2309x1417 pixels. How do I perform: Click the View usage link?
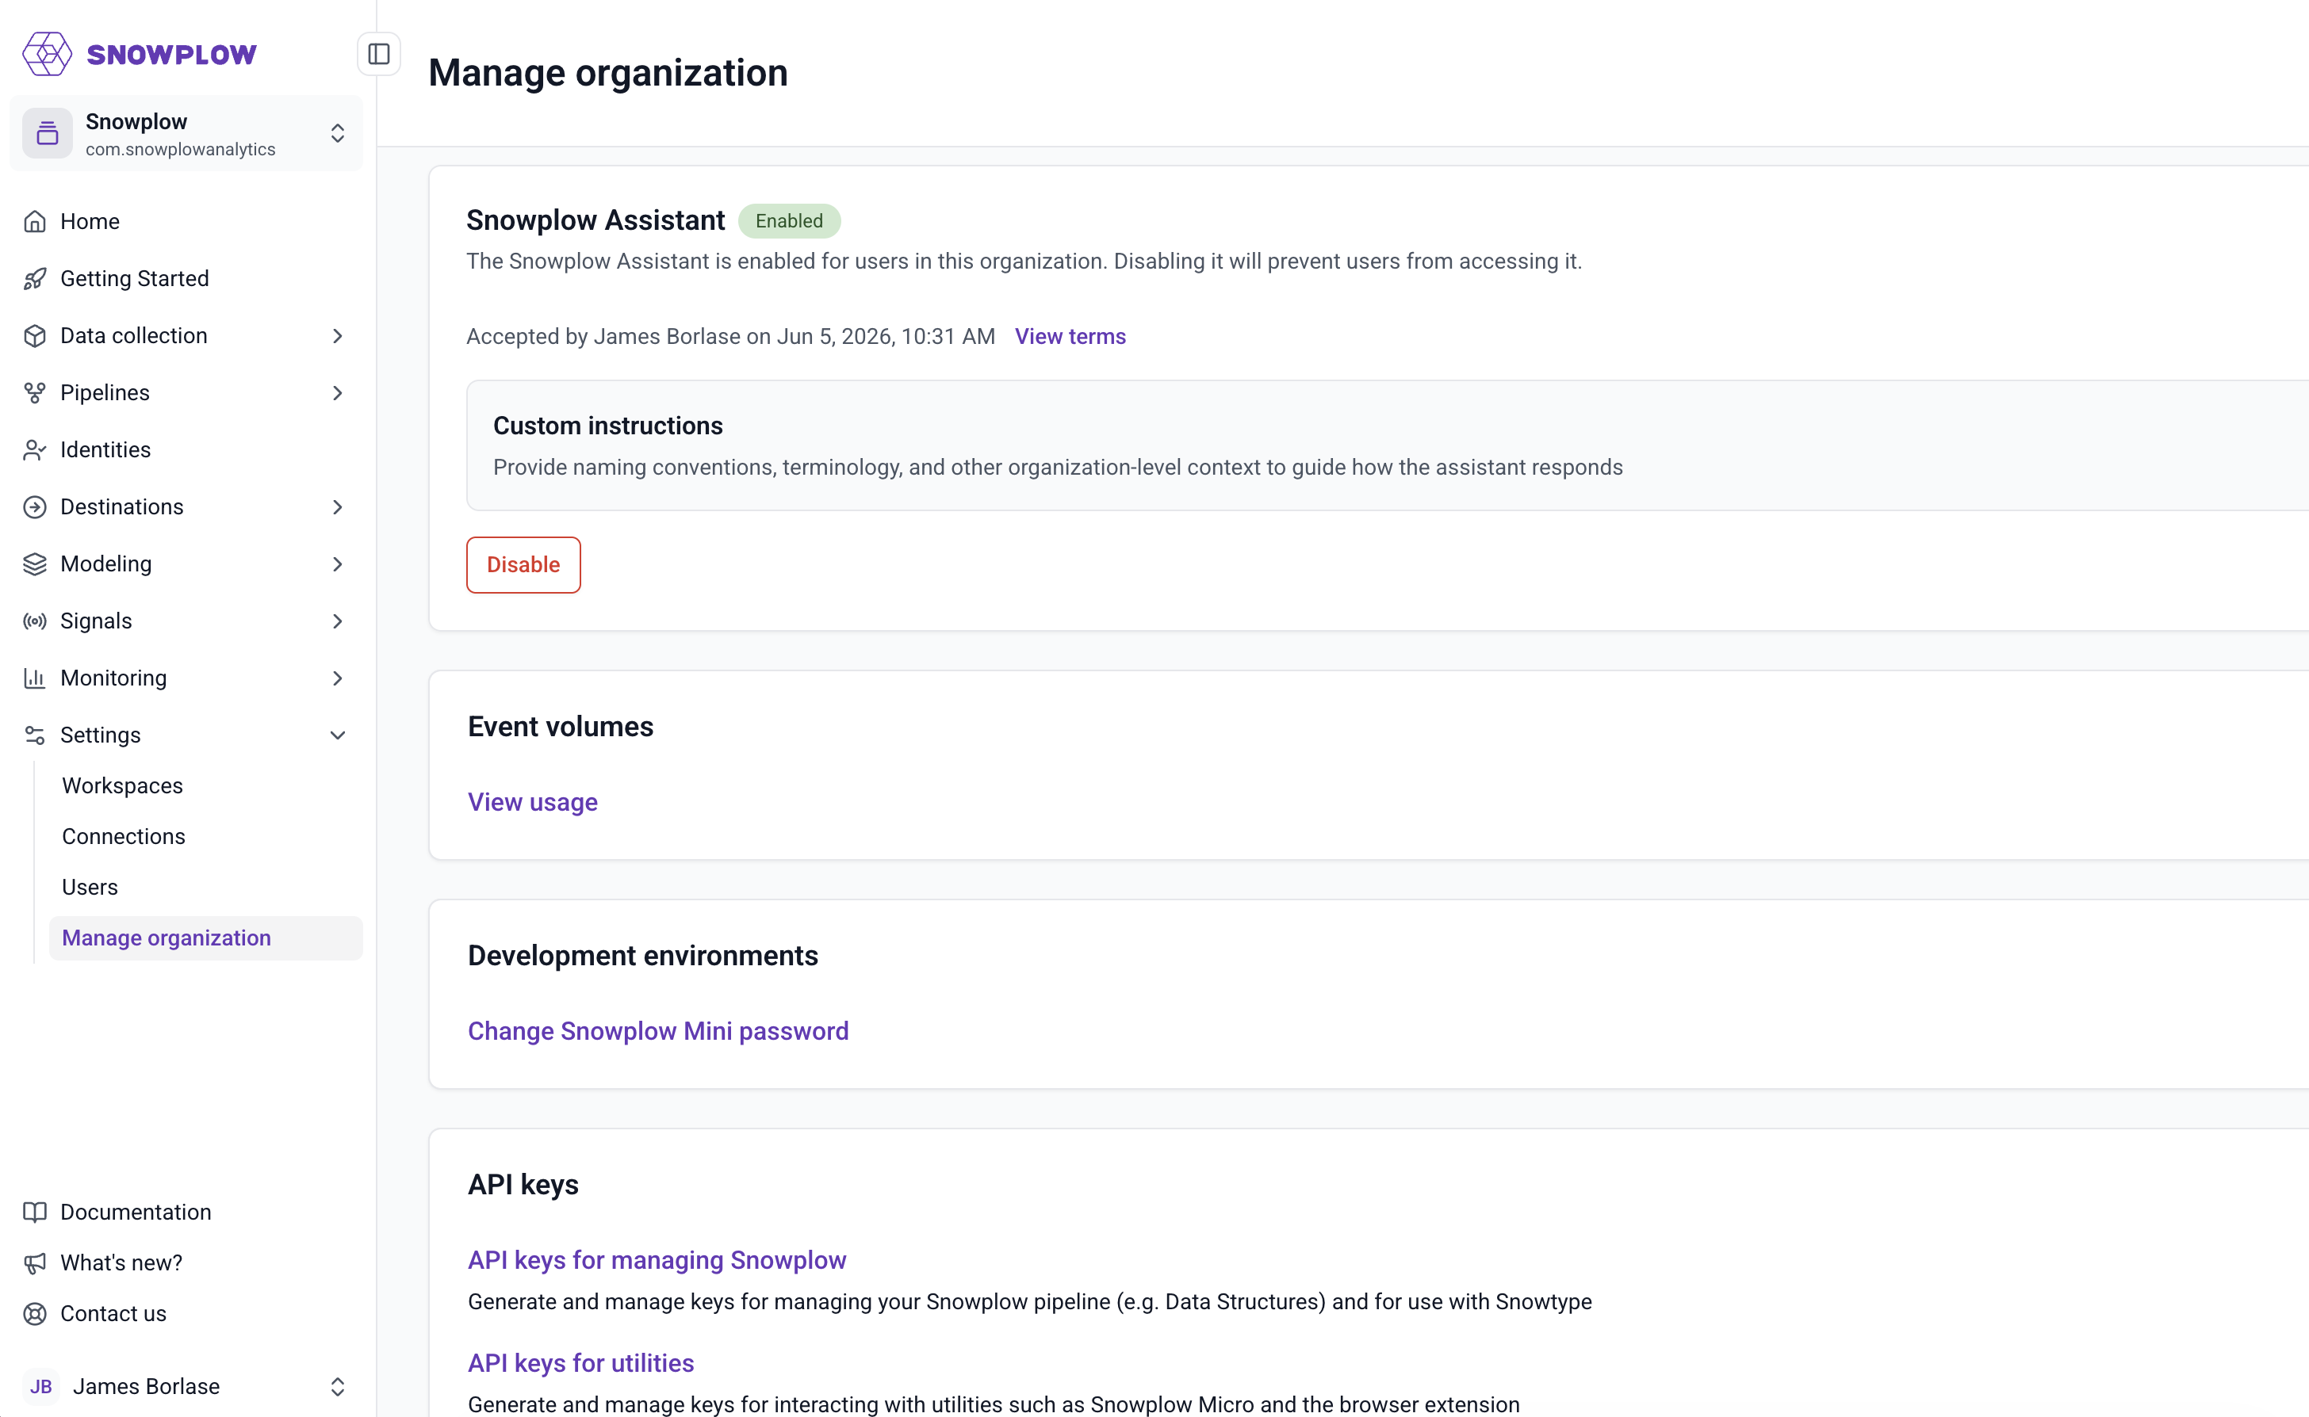(x=533, y=803)
